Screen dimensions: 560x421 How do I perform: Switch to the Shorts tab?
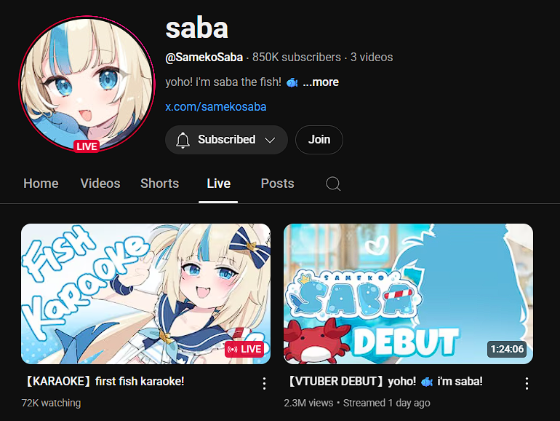click(x=159, y=184)
